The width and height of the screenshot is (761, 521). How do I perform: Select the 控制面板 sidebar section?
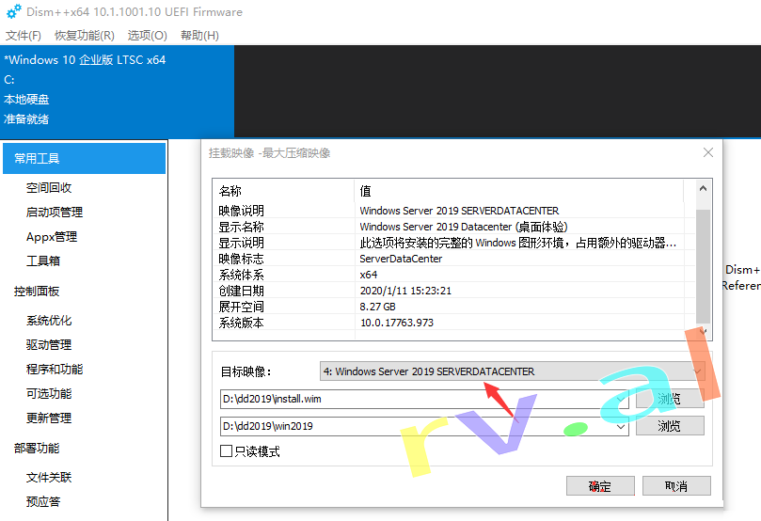37,291
